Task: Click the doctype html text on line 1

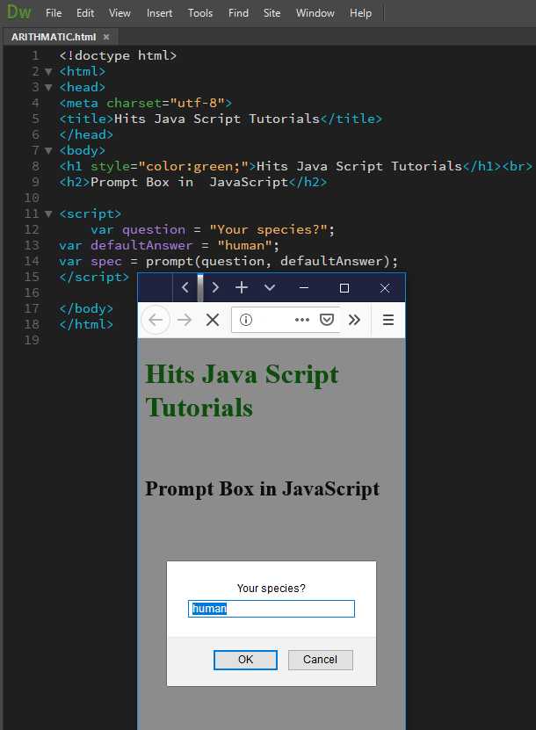Action: point(118,56)
